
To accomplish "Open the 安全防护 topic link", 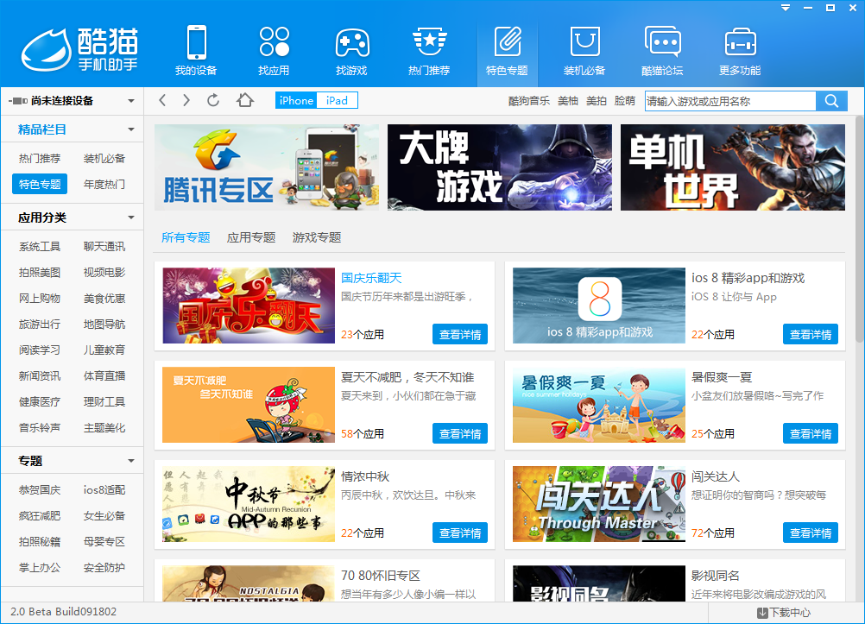I will pos(104,568).
